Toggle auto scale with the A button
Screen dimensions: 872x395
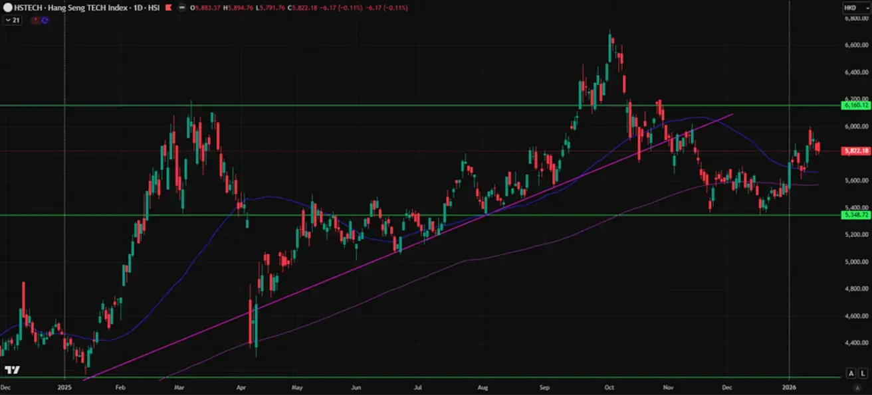(x=851, y=372)
